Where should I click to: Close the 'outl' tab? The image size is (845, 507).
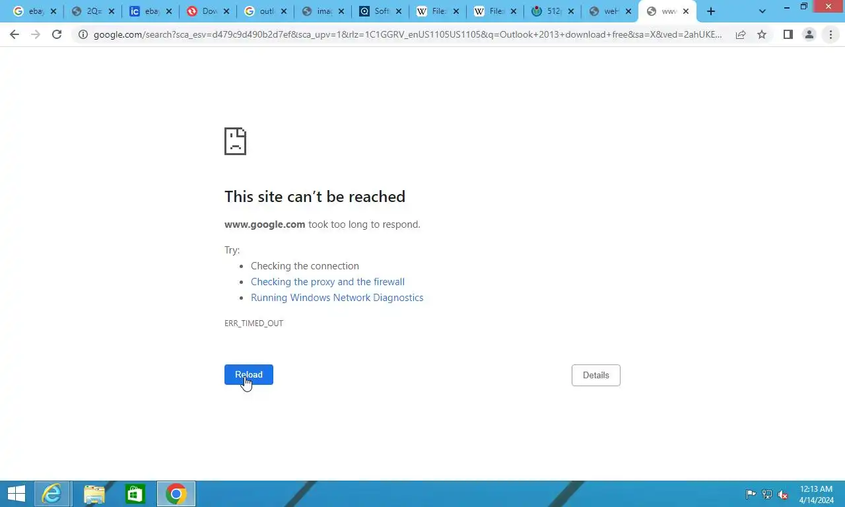(283, 11)
